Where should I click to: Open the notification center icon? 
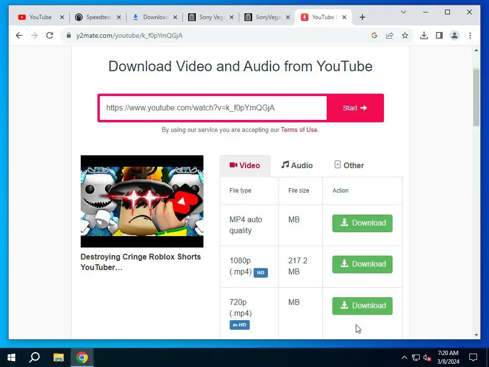pyautogui.click(x=473, y=357)
